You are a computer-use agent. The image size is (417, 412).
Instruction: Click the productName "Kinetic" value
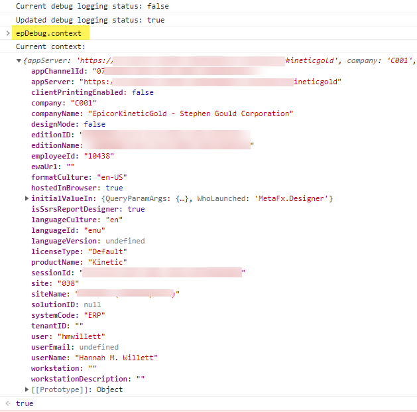[x=107, y=262]
